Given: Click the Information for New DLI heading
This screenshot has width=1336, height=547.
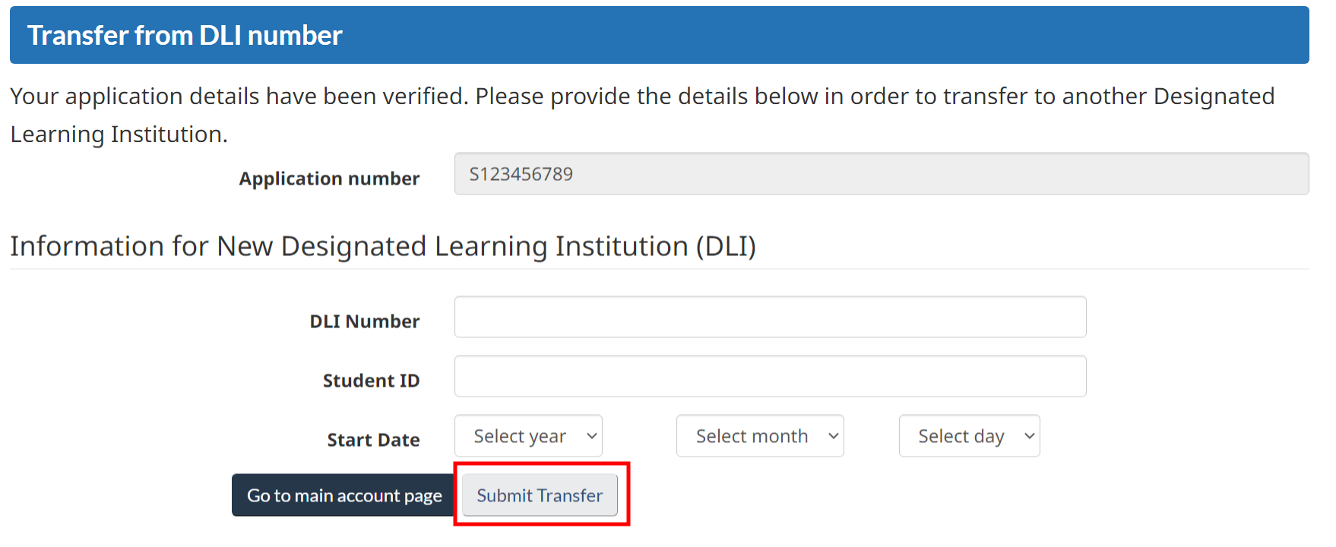Looking at the screenshot, I should (x=382, y=246).
